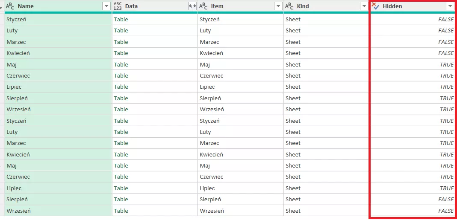Click the Name column data type icon

point(10,6)
